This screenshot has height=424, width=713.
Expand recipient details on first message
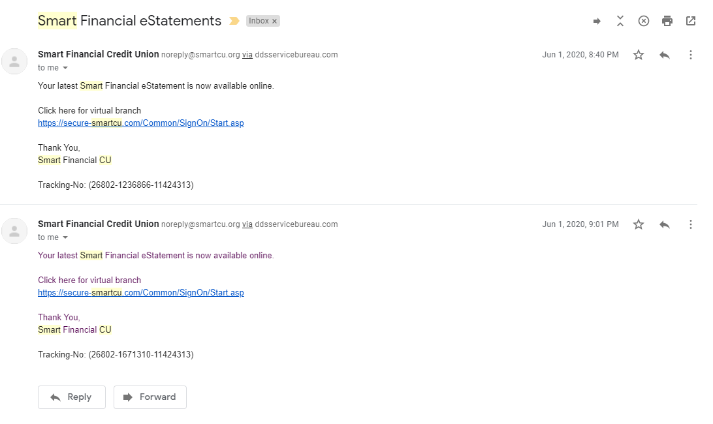point(65,68)
